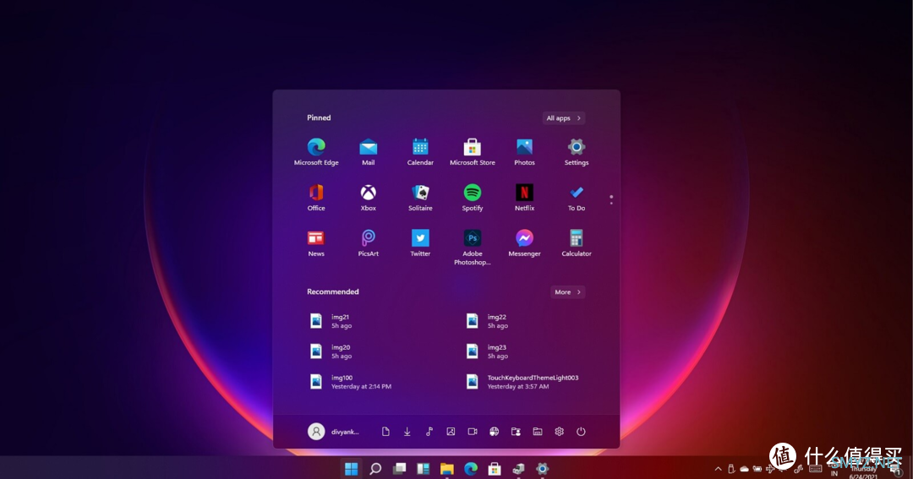The height and width of the screenshot is (479, 913).
Task: Click the Power button
Action: coord(581,432)
